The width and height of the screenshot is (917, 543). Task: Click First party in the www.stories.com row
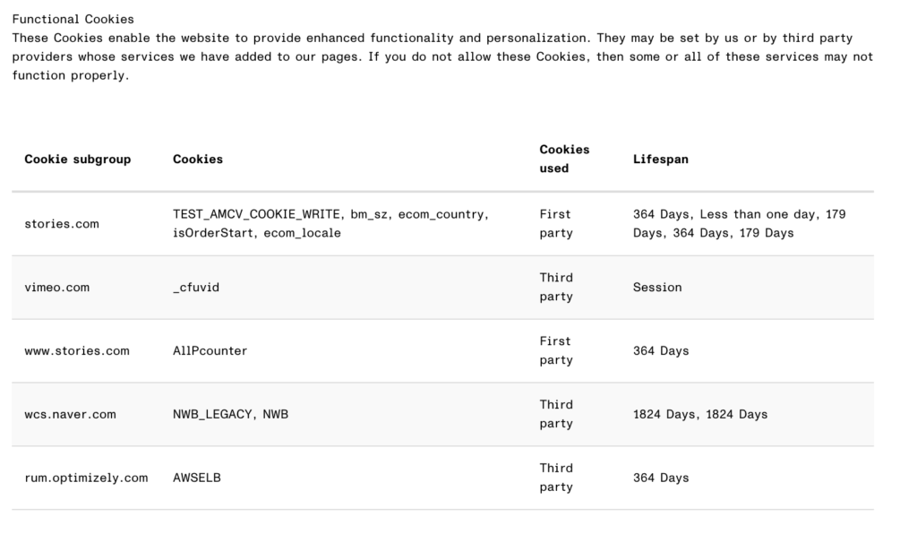pos(555,351)
